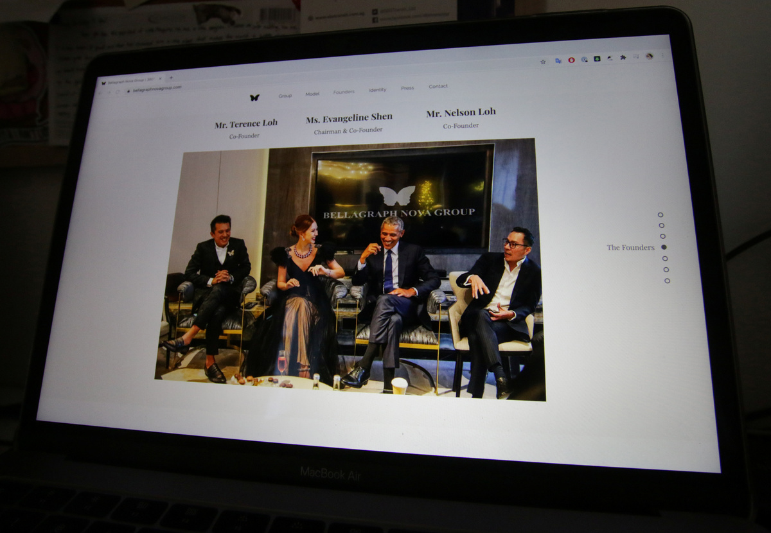Open the media control playlist icon
Viewport: 771px width, 533px height.
coord(635,57)
